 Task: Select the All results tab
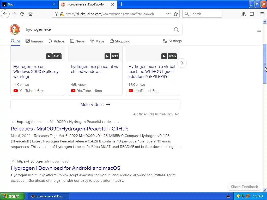(15, 41)
